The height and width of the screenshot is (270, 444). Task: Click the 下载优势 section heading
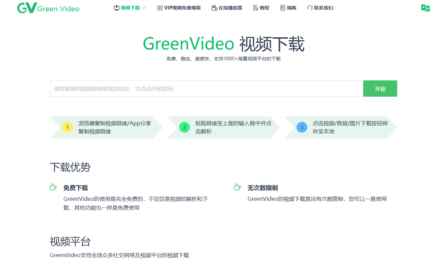tap(70, 167)
